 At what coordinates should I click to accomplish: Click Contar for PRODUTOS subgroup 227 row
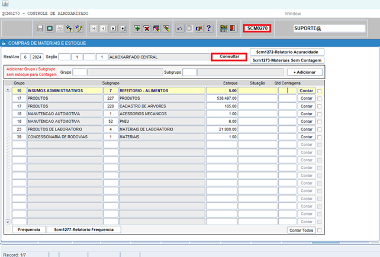pyautogui.click(x=307, y=98)
